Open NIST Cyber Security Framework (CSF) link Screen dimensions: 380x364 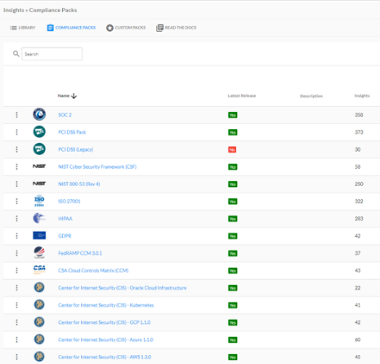[x=97, y=166]
